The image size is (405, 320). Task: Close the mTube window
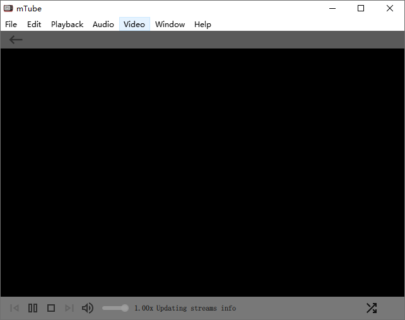(x=390, y=9)
